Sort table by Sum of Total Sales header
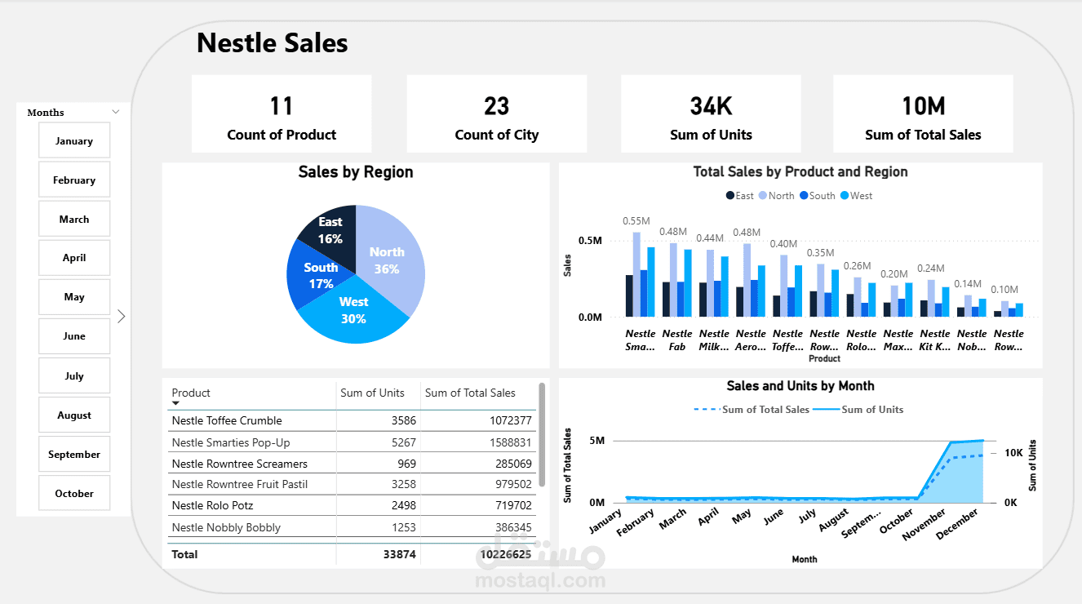Image resolution: width=1082 pixels, height=604 pixels. pyautogui.click(x=470, y=393)
